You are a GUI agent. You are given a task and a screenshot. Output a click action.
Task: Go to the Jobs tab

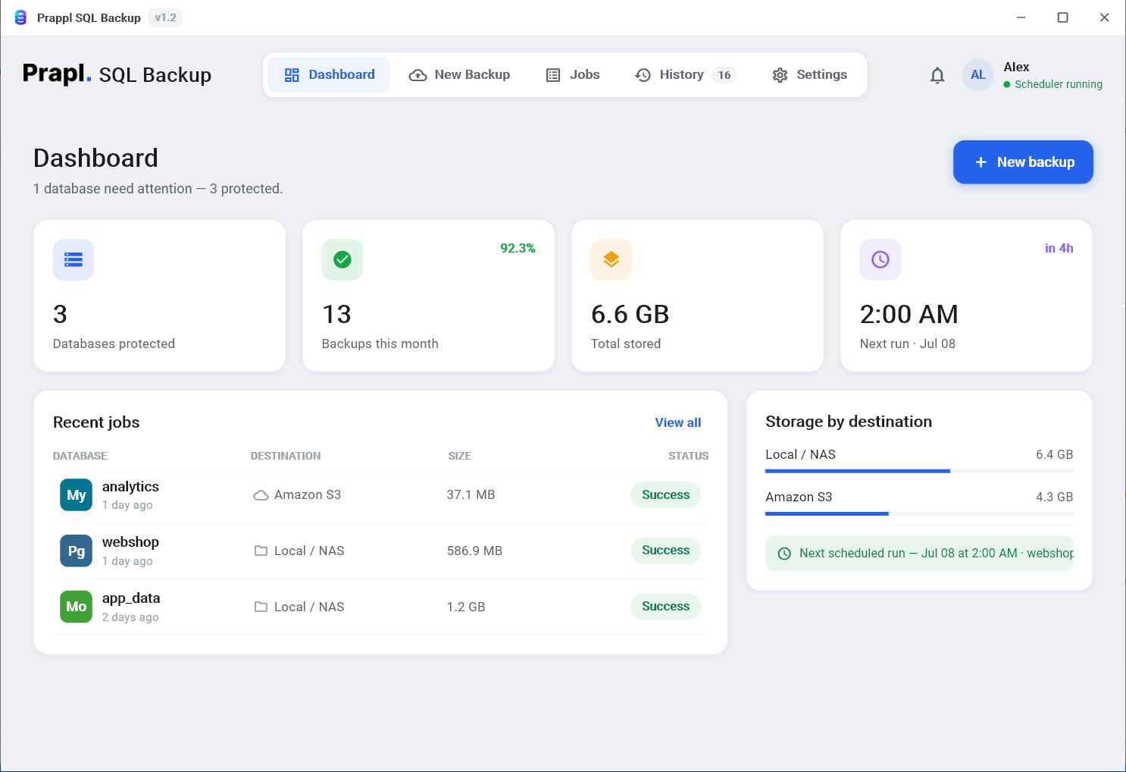(x=573, y=75)
